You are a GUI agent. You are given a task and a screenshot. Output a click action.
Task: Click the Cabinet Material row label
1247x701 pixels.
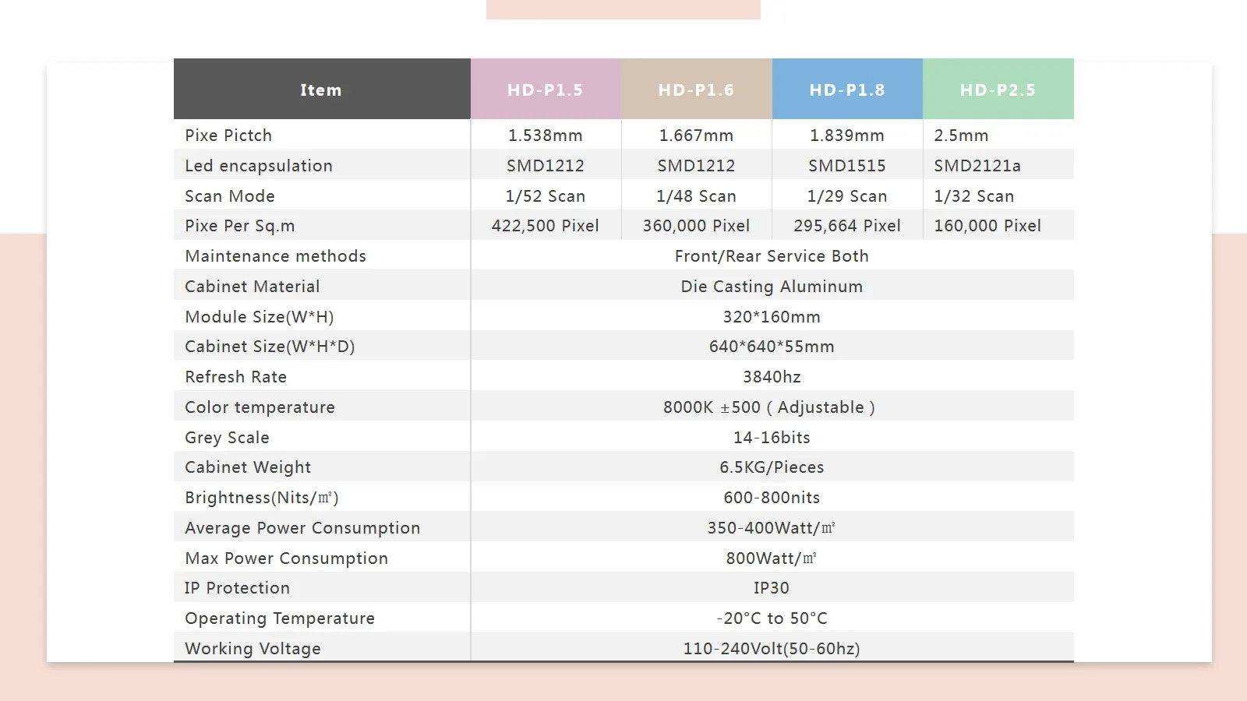[x=253, y=287]
